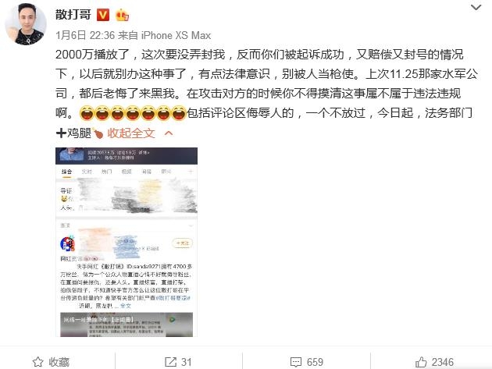
Task: Click the orange V verification badge
Action: 103,15
